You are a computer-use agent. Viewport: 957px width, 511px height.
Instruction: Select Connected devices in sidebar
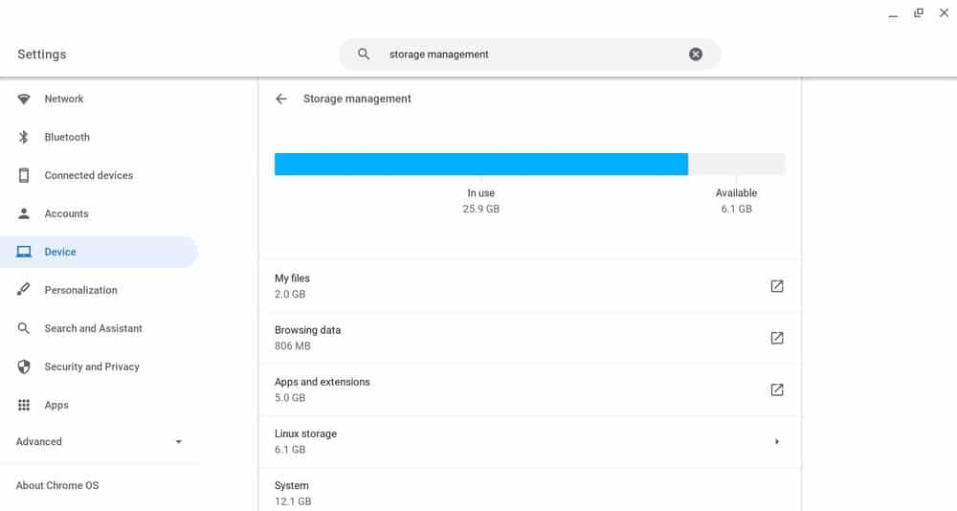[88, 175]
